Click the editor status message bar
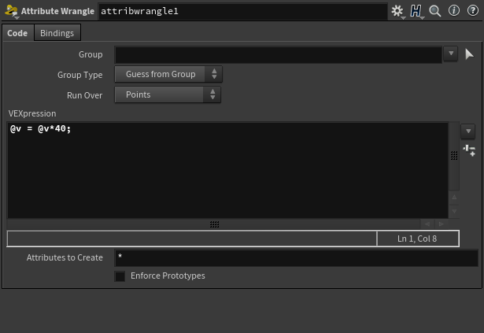This screenshot has height=333, width=484. point(192,239)
